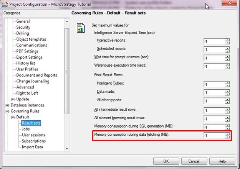Confirm settings with the OK button

(166, 161)
